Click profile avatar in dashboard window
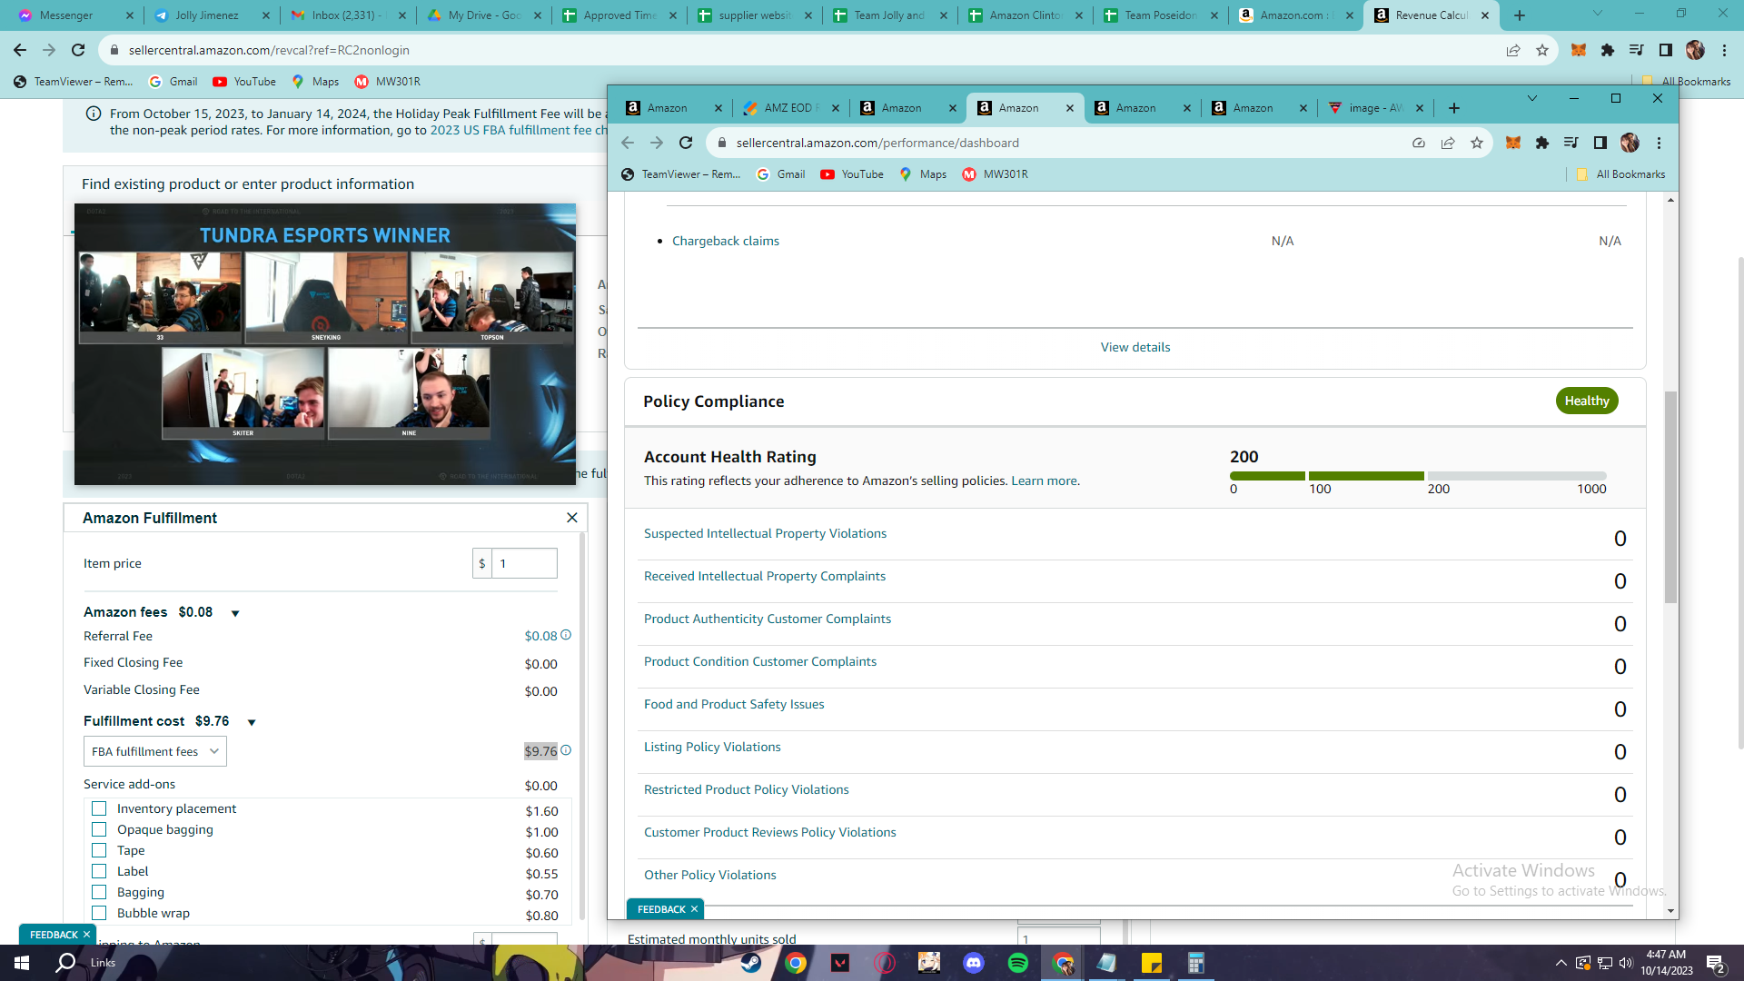1744x981 pixels. coord(1630,143)
